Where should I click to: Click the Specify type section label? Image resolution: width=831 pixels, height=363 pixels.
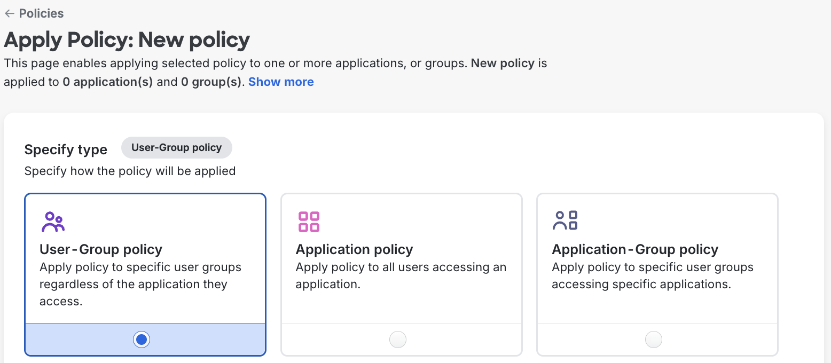(x=66, y=149)
